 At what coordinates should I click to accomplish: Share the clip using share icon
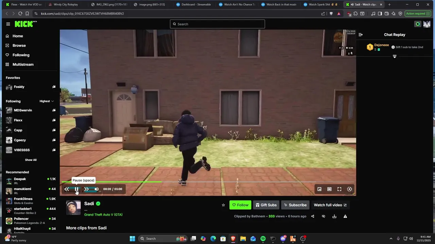pyautogui.click(x=313, y=216)
